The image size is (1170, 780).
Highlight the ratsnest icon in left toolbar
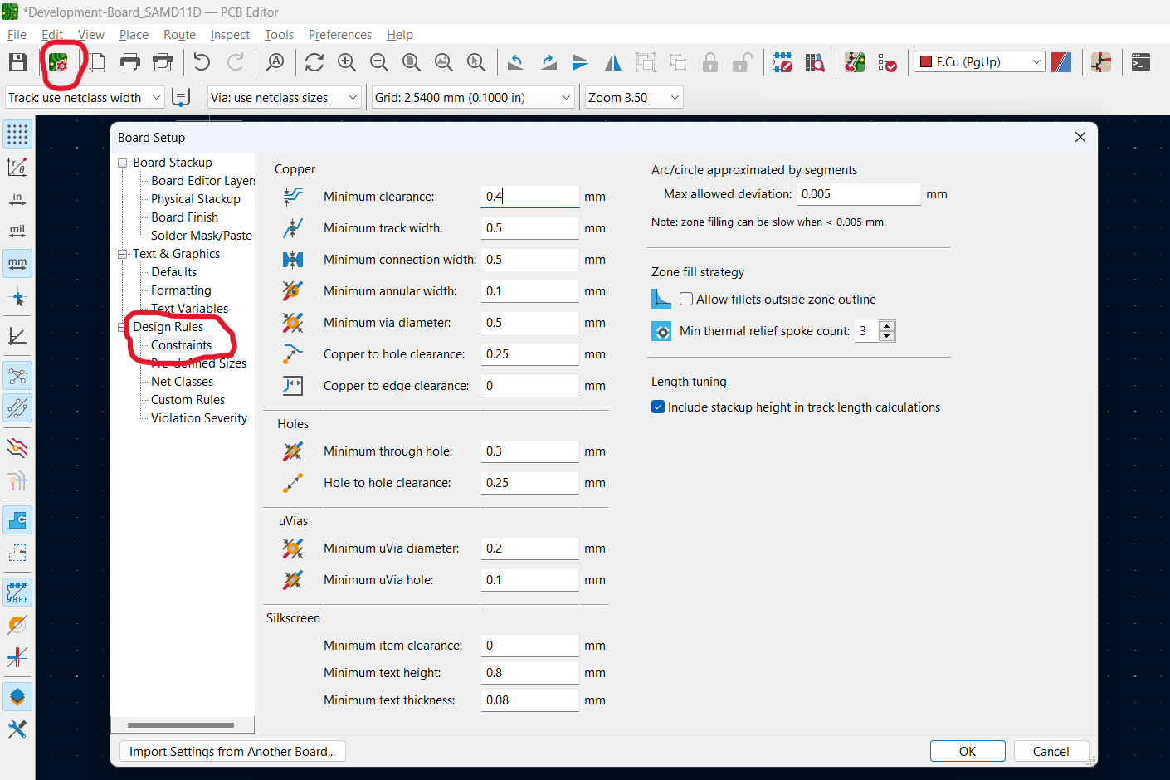point(17,377)
